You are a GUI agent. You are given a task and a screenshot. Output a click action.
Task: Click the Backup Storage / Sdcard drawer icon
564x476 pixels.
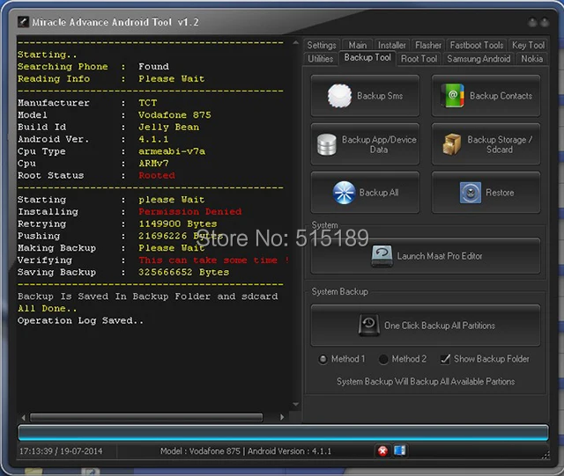(452, 144)
